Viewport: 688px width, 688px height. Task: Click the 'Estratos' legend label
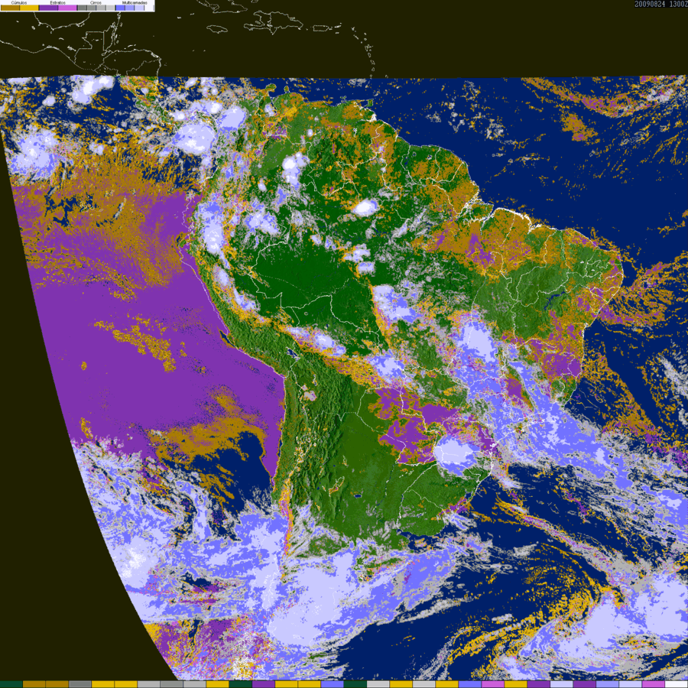click(x=58, y=2)
